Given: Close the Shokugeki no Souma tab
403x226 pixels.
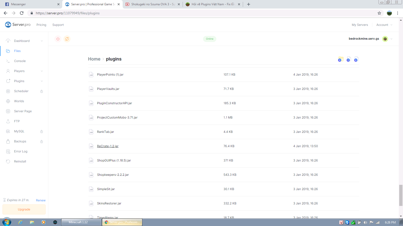Looking at the screenshot, I should click(179, 4).
